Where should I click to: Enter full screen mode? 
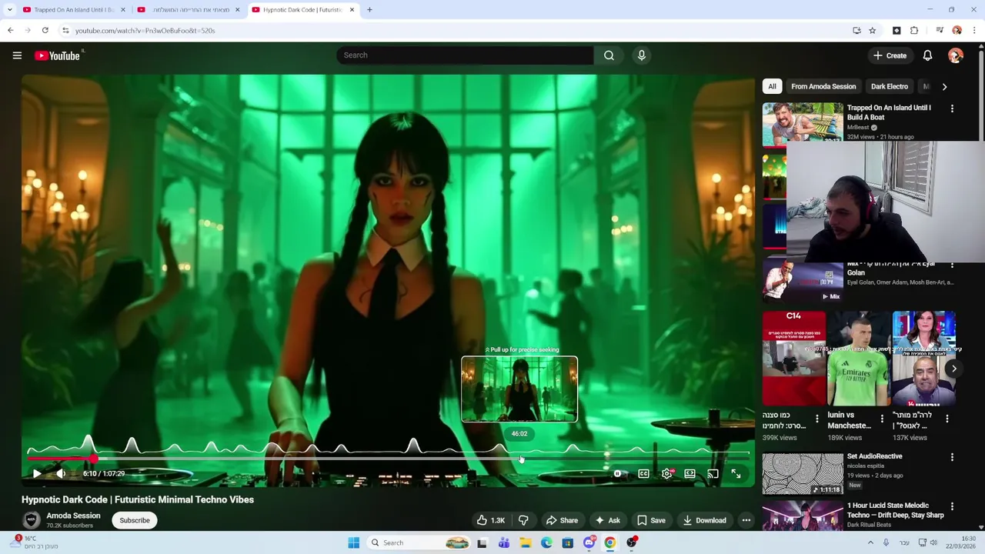tap(736, 474)
